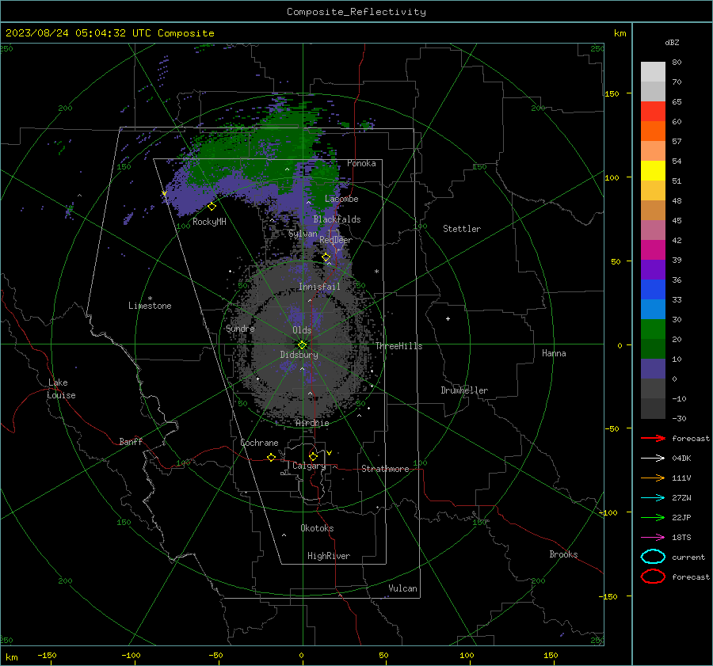713x666 pixels.
Task: Click the Okotoks city label
Action: [x=317, y=527]
